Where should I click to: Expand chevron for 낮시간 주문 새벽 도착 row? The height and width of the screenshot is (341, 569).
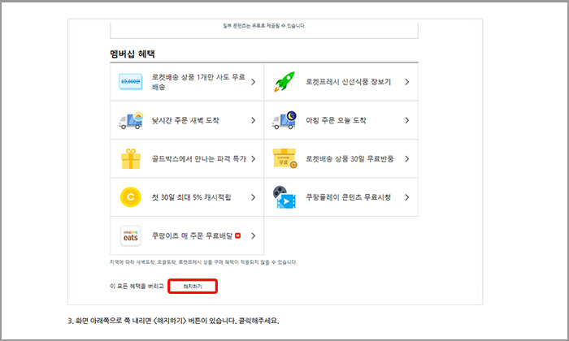coord(254,120)
